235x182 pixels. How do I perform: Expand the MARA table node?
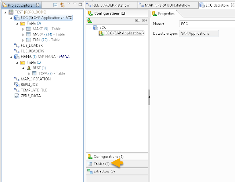23,35
